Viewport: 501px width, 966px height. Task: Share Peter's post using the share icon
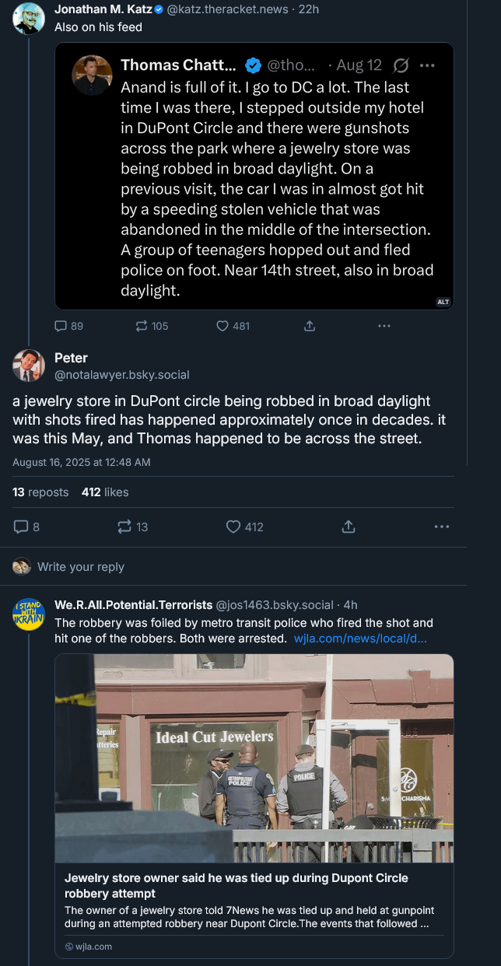348,527
